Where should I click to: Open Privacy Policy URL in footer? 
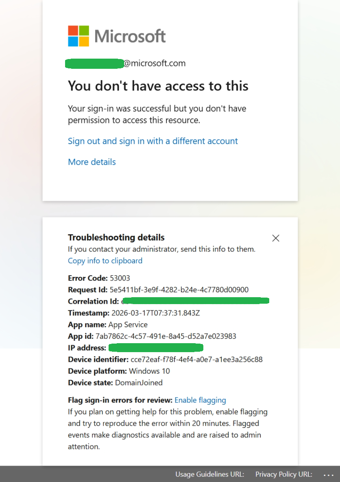click(283, 474)
